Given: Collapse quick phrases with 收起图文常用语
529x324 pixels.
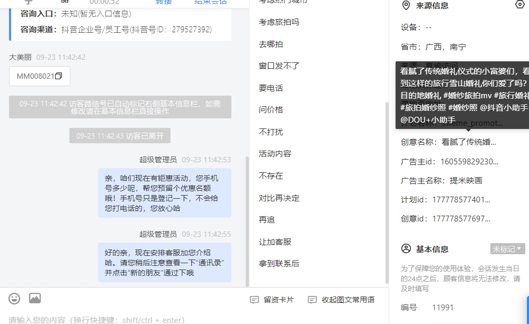Looking at the screenshot, I should point(342,300).
